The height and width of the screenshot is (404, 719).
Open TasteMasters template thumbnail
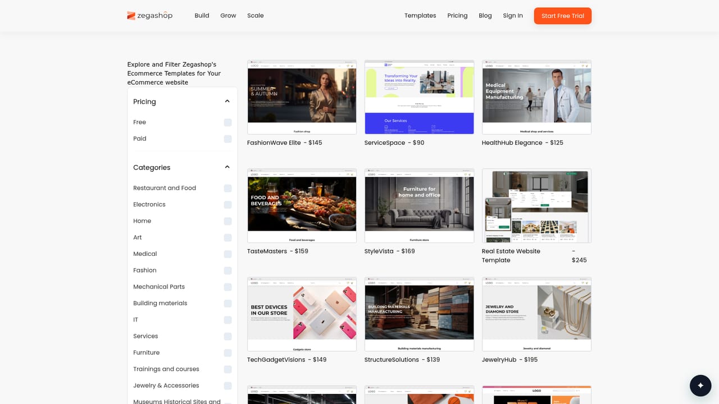302,205
